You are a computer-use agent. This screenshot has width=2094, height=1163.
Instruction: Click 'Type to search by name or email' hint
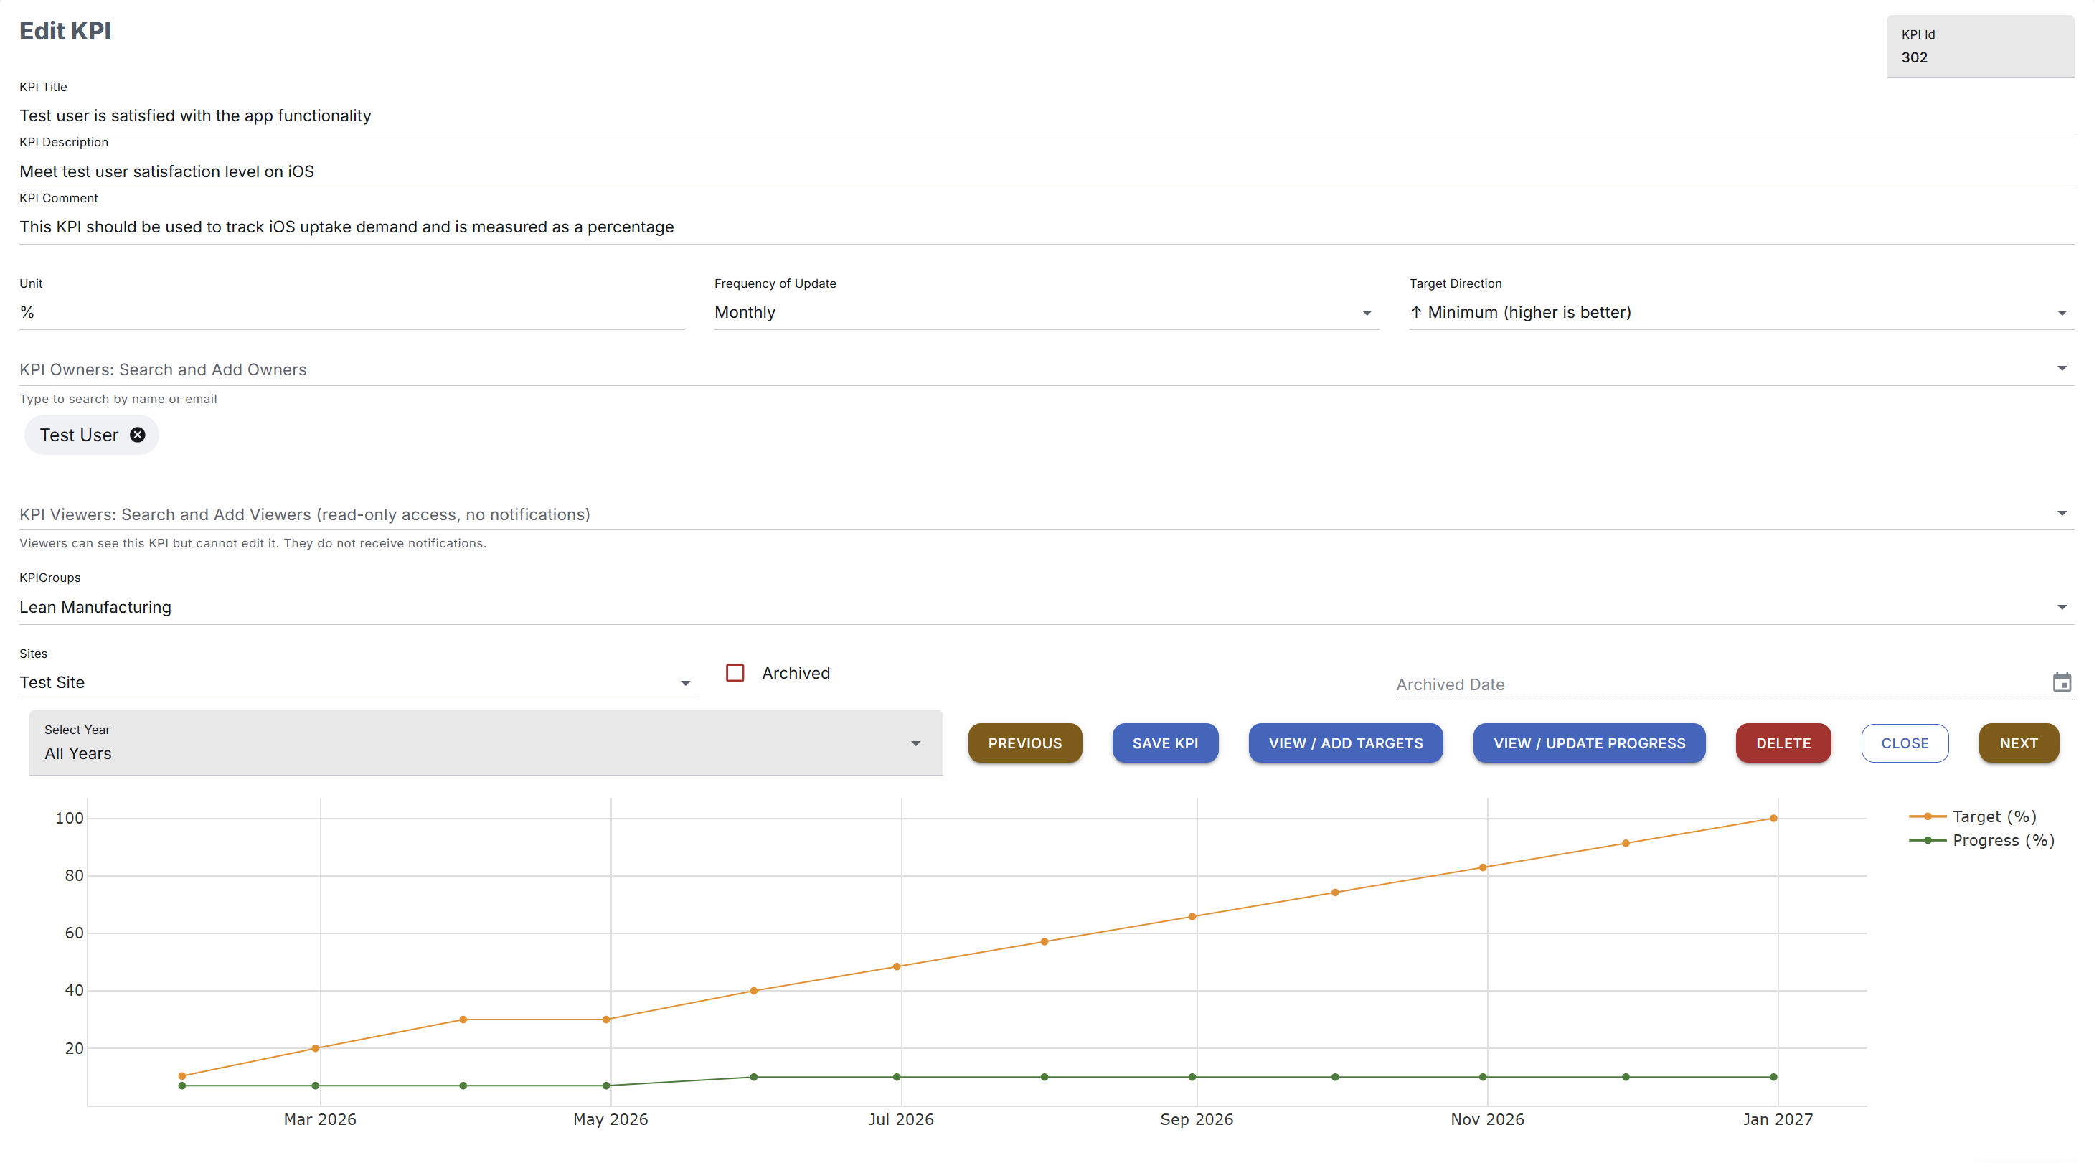click(118, 398)
